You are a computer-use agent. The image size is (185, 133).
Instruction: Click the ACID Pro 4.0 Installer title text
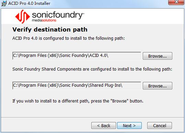click(x=30, y=3)
